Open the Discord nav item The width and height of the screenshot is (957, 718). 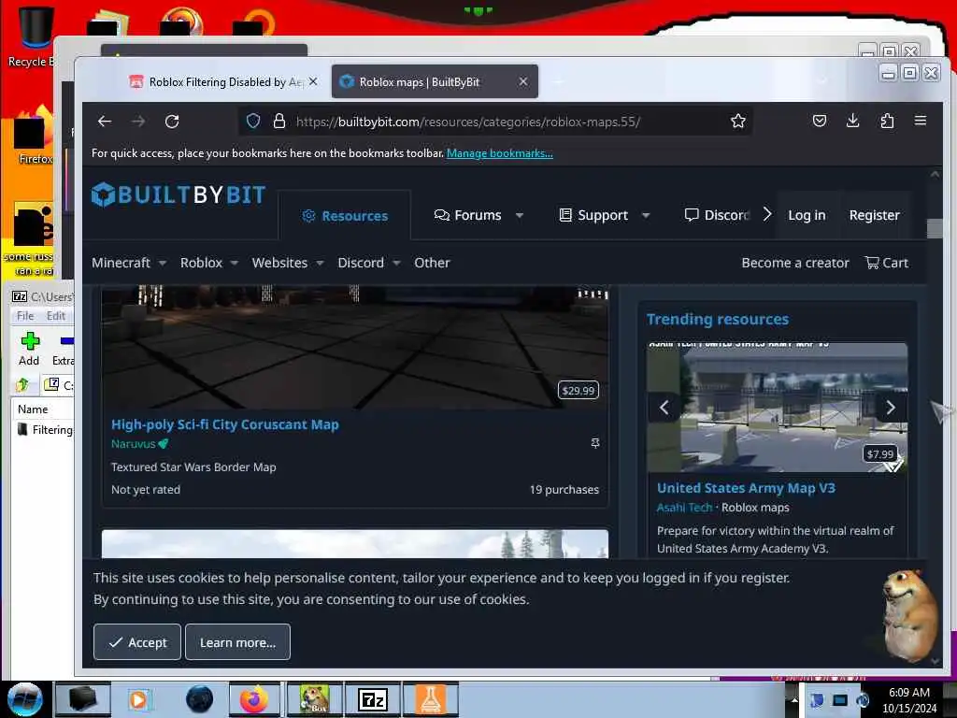(717, 215)
